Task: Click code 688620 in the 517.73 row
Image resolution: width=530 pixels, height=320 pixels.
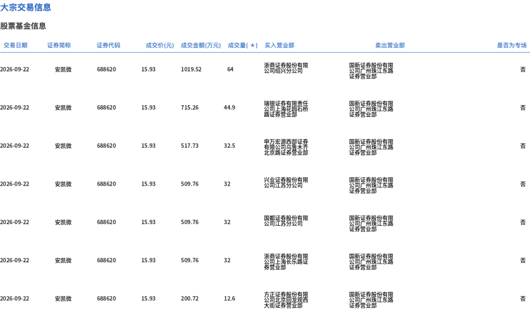Action: click(x=107, y=145)
